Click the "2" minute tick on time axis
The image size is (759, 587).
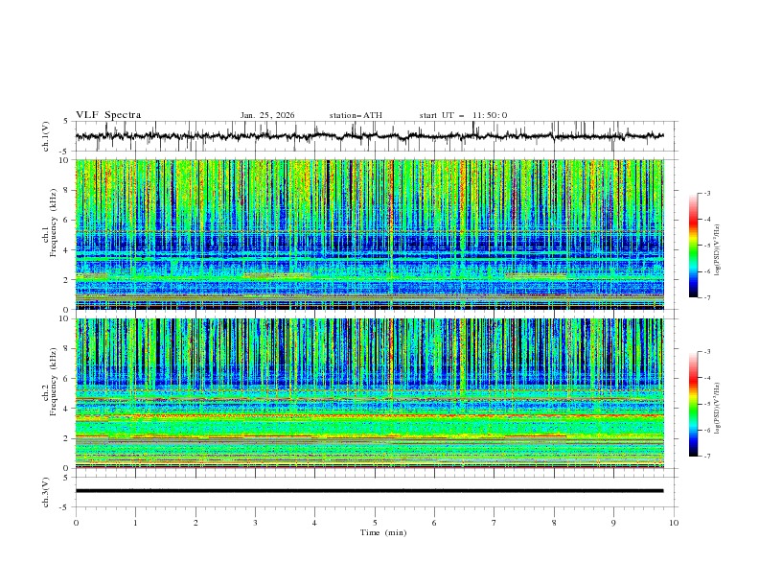195,523
